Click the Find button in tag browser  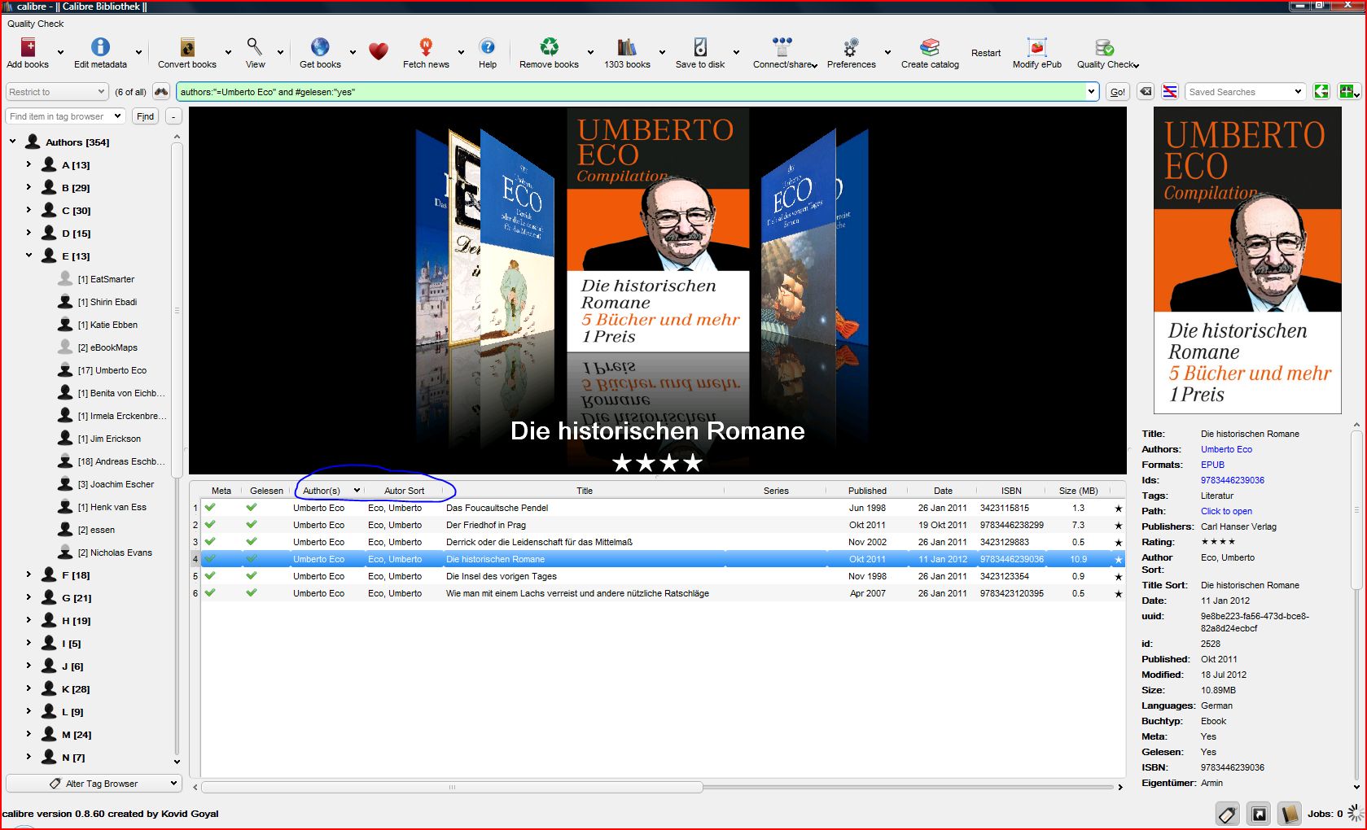[x=145, y=116]
